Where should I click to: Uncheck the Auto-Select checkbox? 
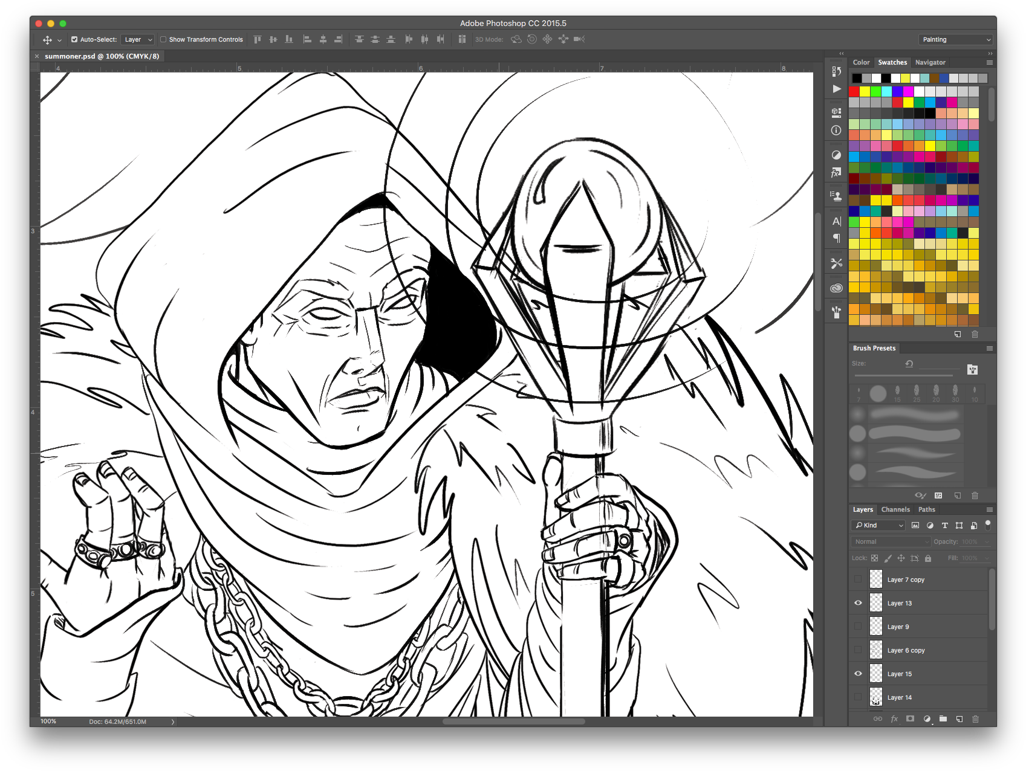pyautogui.click(x=74, y=40)
